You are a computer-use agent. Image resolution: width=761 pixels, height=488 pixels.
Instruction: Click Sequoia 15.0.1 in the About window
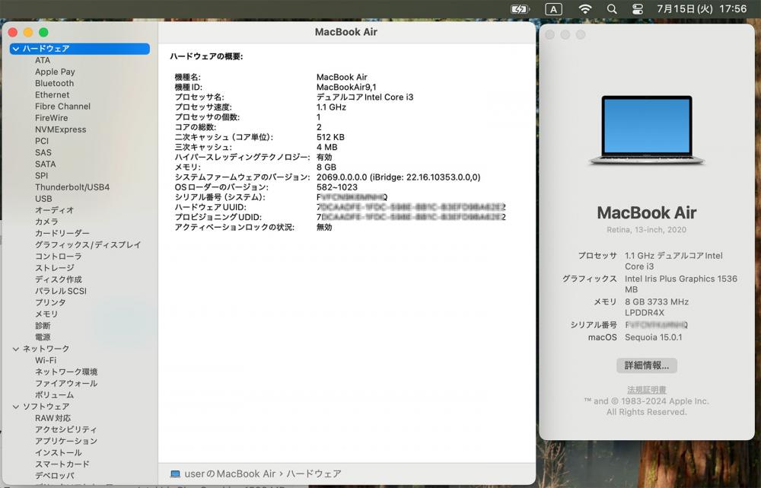tap(653, 337)
